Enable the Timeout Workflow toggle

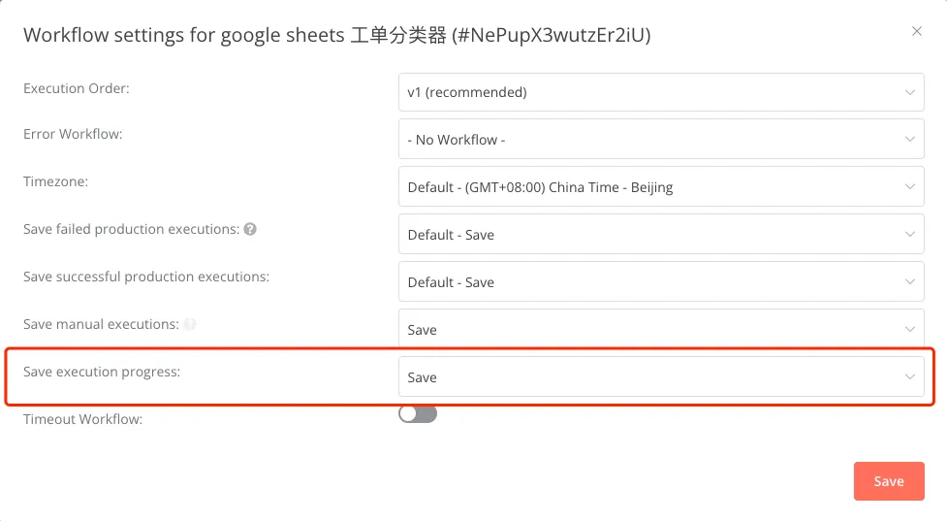point(418,414)
